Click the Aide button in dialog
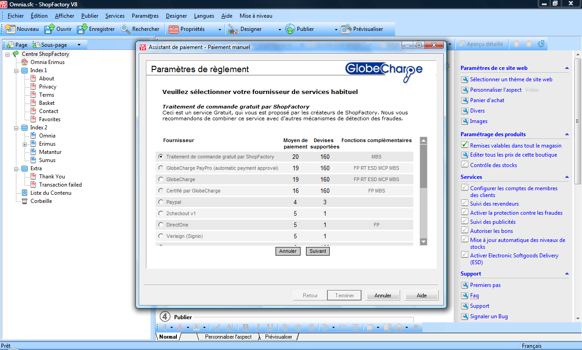582x350 pixels. point(421,296)
